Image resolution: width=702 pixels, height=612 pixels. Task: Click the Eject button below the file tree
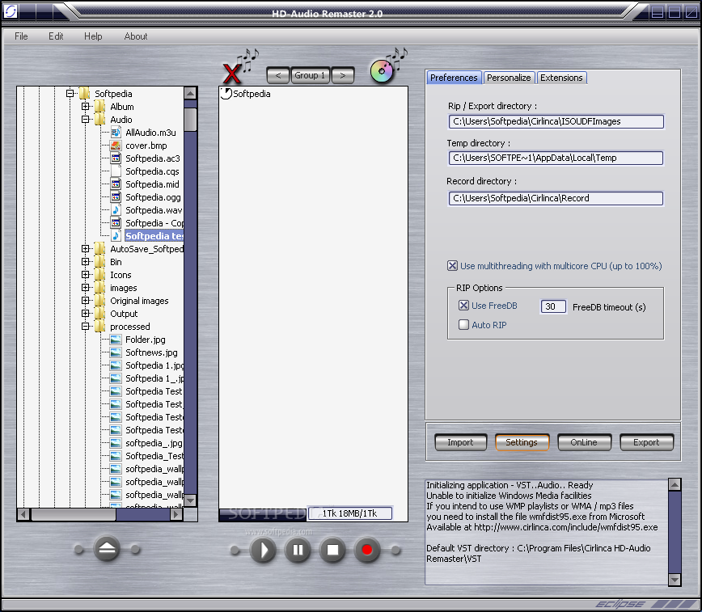point(107,549)
